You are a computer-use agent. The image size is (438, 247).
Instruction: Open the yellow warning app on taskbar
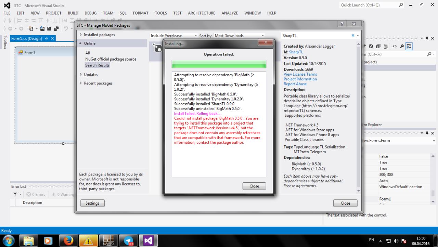(89, 241)
